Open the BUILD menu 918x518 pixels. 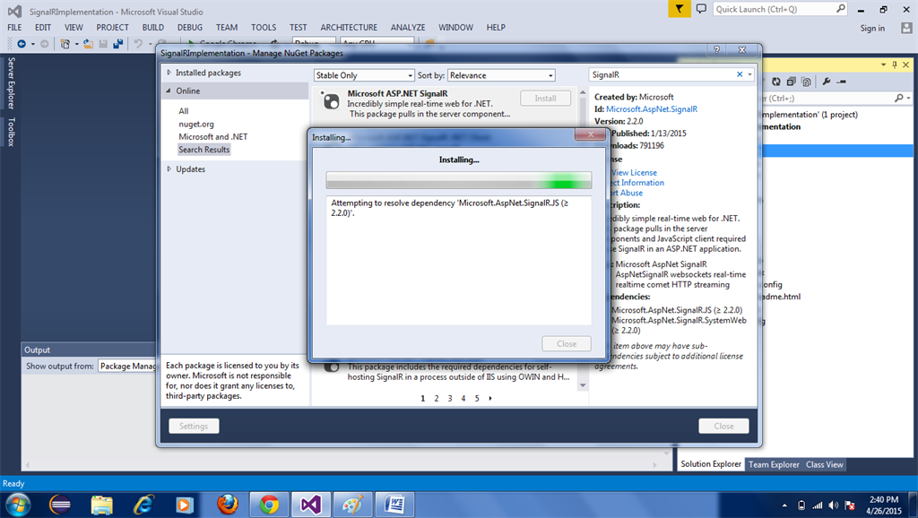point(152,27)
